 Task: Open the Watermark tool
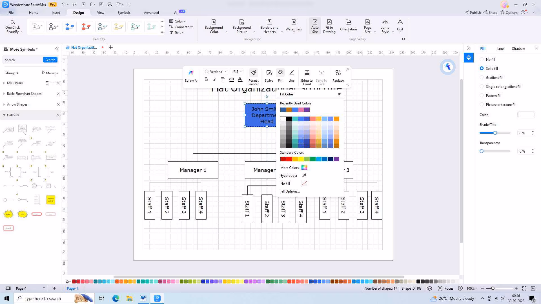tap(294, 25)
